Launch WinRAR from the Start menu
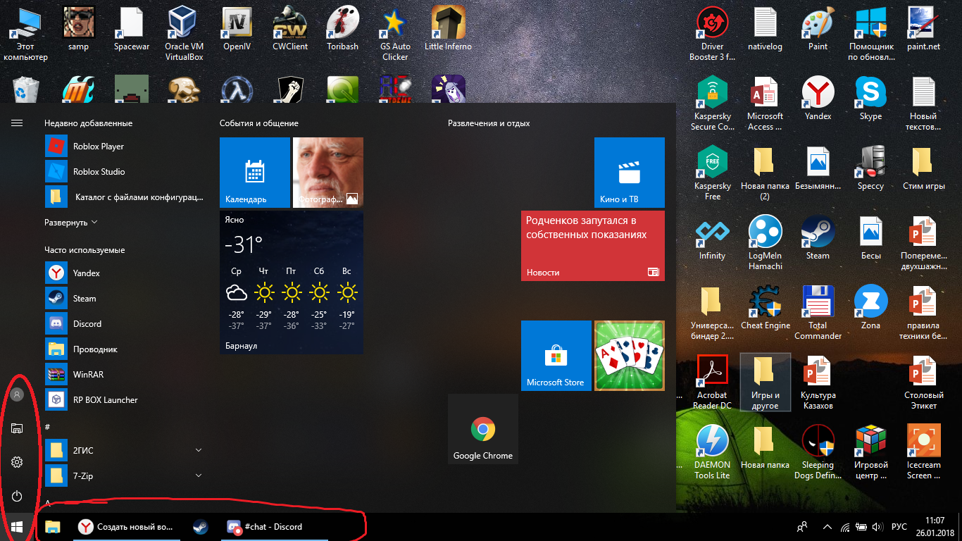This screenshot has height=541, width=962. [x=125, y=375]
